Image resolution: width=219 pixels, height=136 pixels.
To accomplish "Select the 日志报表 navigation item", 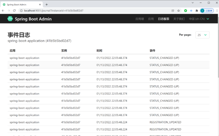I will [x=164, y=19].
